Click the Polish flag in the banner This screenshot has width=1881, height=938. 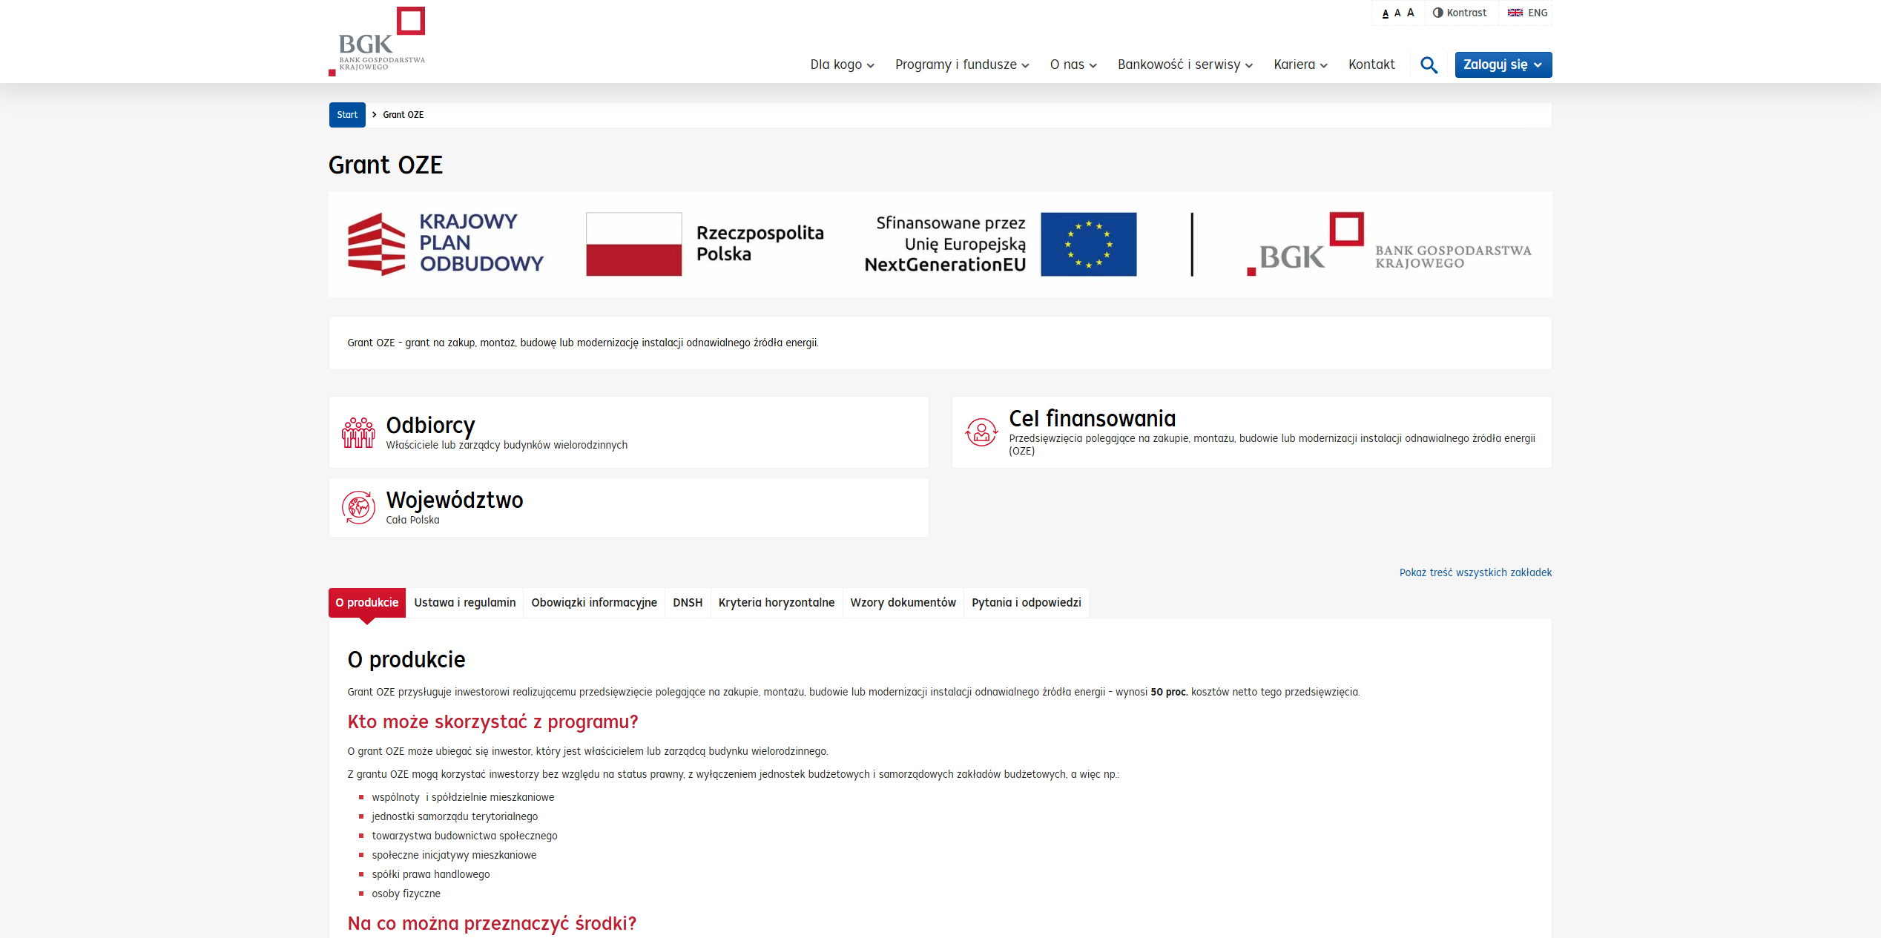[x=632, y=244]
